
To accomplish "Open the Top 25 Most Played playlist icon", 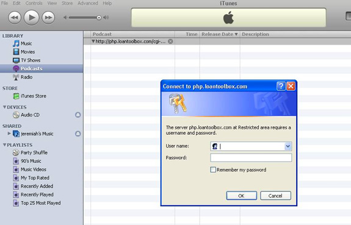I will tap(16, 203).
